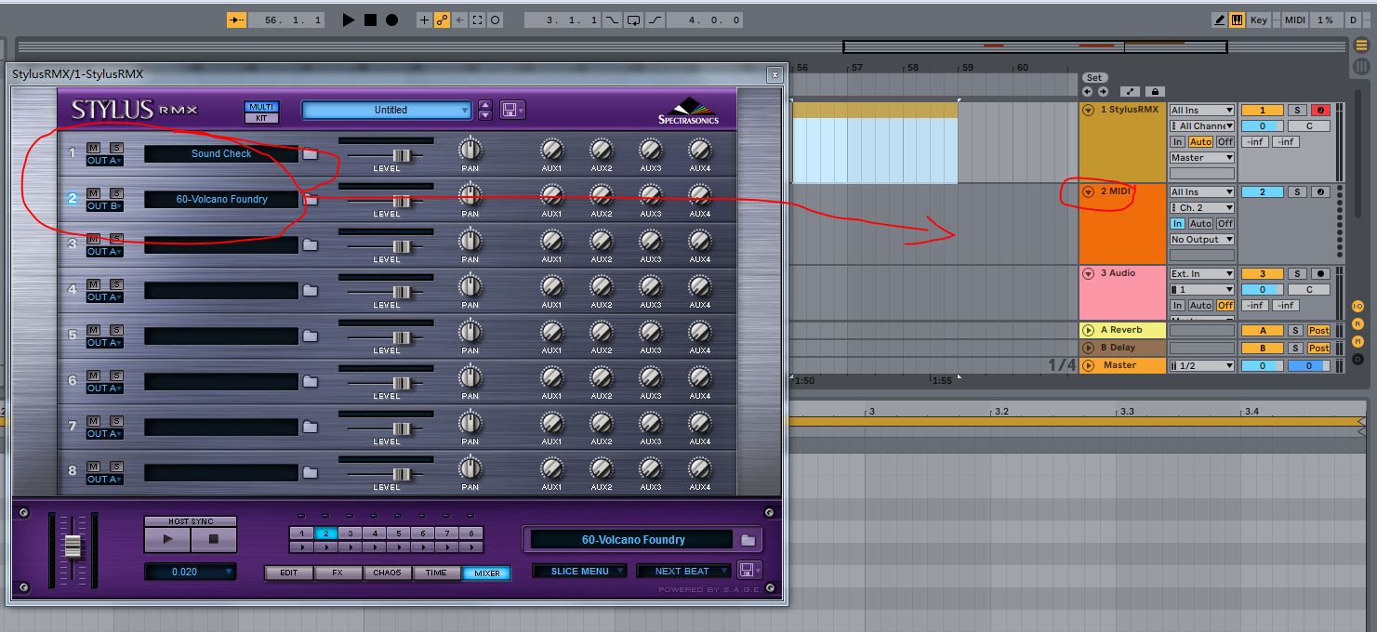Click the Session Record circle icon
The image size is (1377, 632).
496,20
